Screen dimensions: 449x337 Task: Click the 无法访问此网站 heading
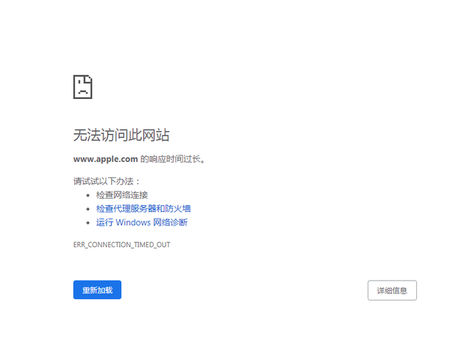point(121,135)
